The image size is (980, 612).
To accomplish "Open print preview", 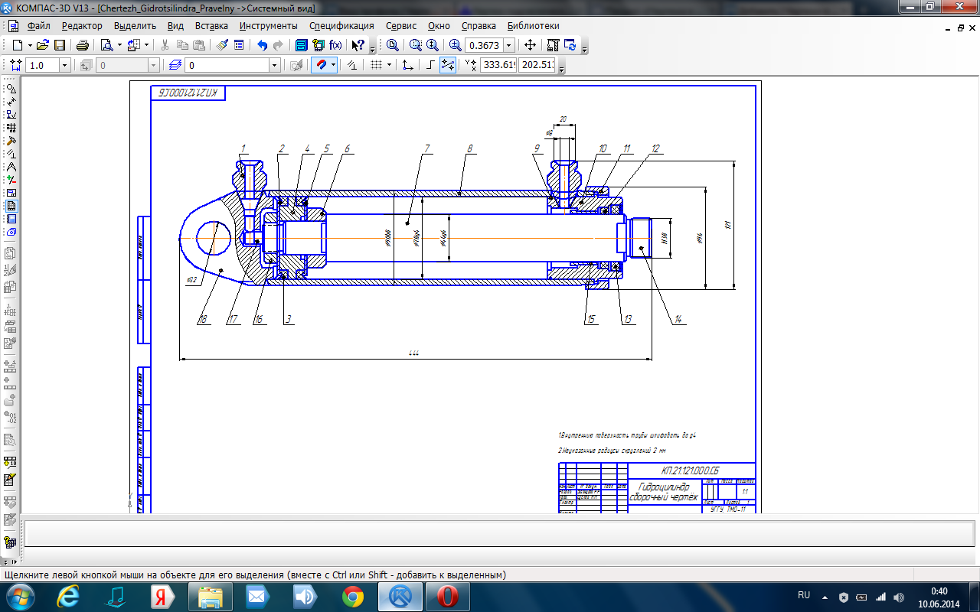I will [106, 45].
